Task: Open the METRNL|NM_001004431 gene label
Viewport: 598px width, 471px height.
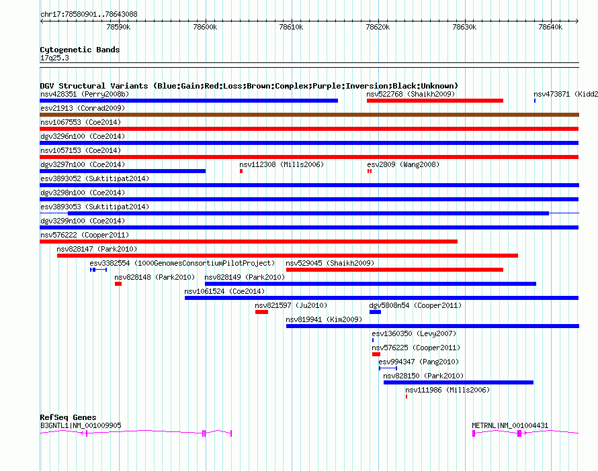Action: pyautogui.click(x=510, y=425)
